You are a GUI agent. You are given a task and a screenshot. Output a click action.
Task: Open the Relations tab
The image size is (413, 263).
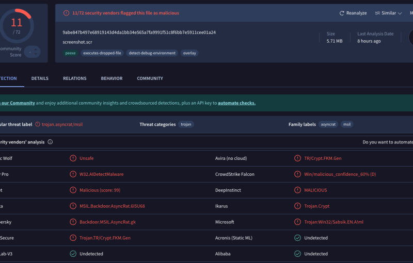pyautogui.click(x=74, y=78)
